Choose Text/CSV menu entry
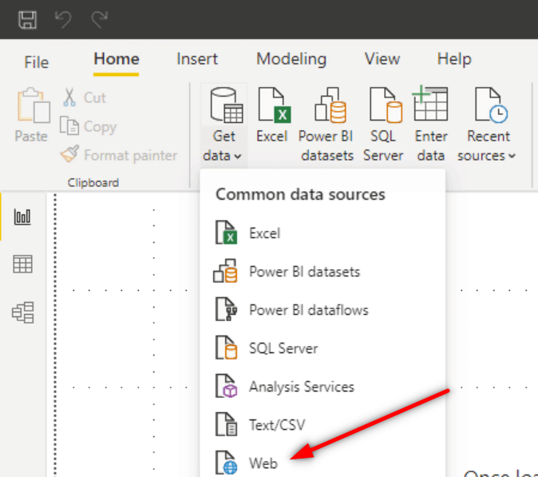Viewport: 538px width, 477px height. 322,425
